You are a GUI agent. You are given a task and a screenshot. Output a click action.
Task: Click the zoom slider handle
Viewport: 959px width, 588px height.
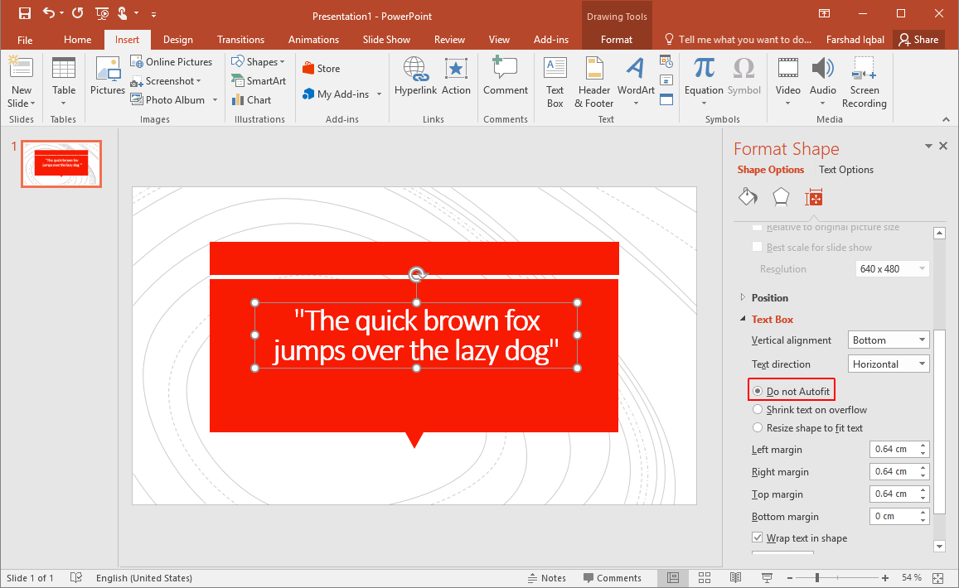tap(817, 577)
